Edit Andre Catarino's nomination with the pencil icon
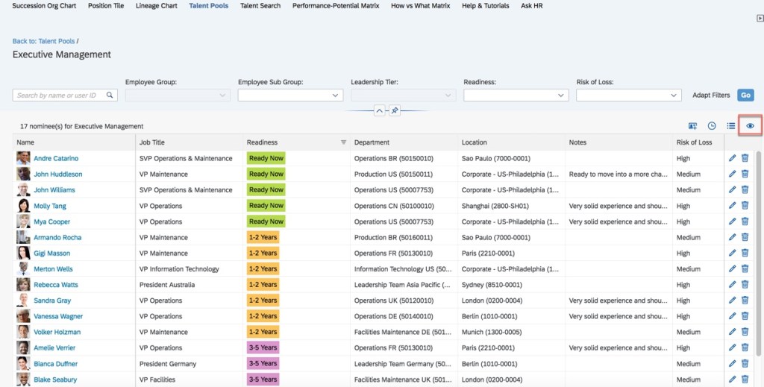Screen dimensions: 764x387 [732, 158]
